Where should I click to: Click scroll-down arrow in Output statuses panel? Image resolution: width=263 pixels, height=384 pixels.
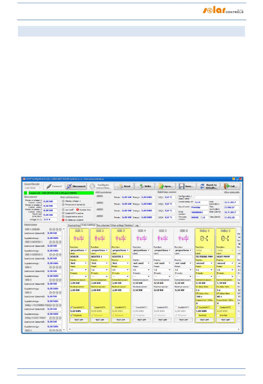[64, 330]
